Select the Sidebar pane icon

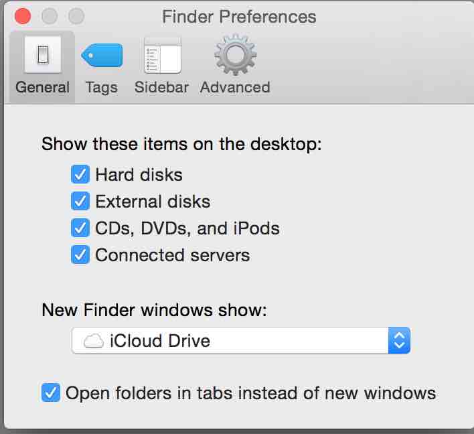162,56
